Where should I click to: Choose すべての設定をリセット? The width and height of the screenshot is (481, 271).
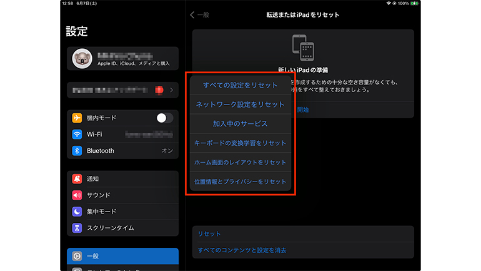(241, 85)
